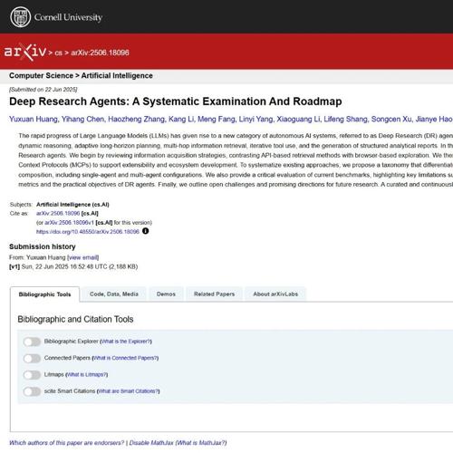Open the arXiv:2506.18096v1 version link

pos(69,223)
